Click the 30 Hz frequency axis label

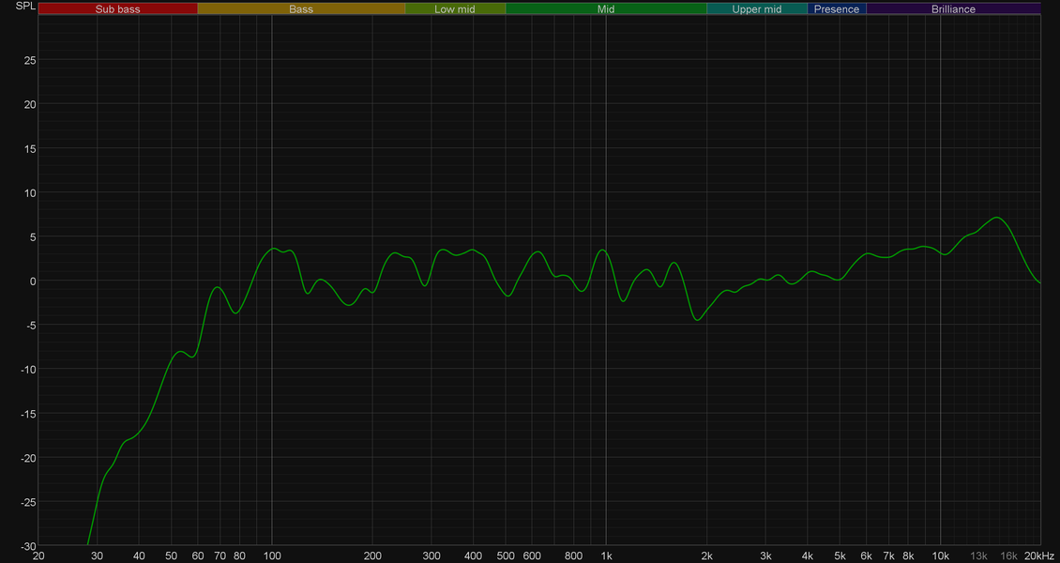point(98,556)
